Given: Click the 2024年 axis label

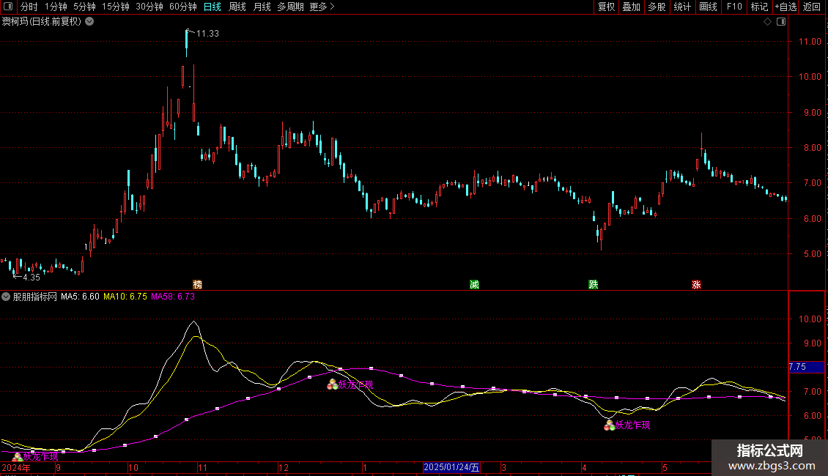Looking at the screenshot, I should tap(16, 467).
